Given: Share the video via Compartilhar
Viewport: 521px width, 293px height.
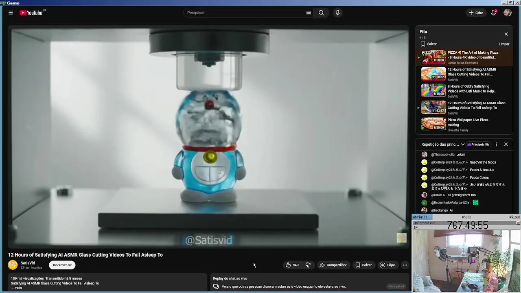Looking at the screenshot, I should 333,265.
